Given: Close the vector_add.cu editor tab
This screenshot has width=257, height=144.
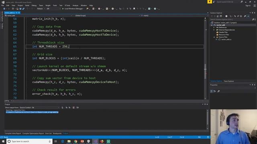Looking at the screenshot, I should (19, 12).
